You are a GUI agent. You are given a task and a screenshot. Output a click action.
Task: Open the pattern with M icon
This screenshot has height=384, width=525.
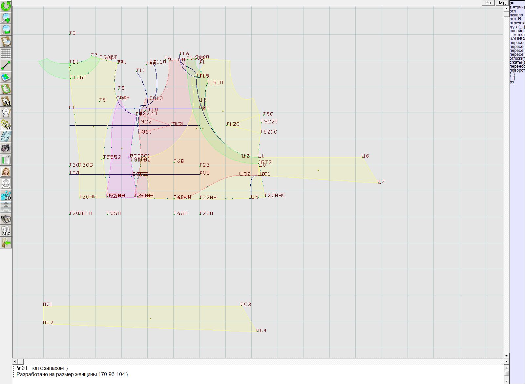[x=6, y=101]
